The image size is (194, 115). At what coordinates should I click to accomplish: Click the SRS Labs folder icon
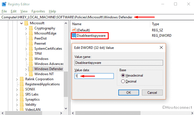tap(22, 94)
